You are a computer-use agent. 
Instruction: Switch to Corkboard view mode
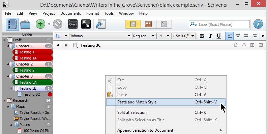coord(148,24)
